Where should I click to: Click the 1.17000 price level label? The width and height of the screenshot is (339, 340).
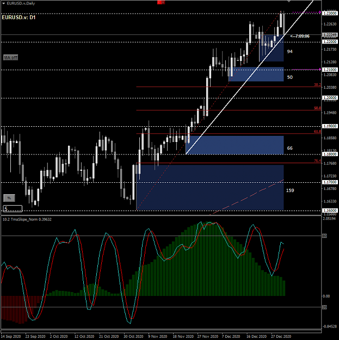tap(330, 182)
